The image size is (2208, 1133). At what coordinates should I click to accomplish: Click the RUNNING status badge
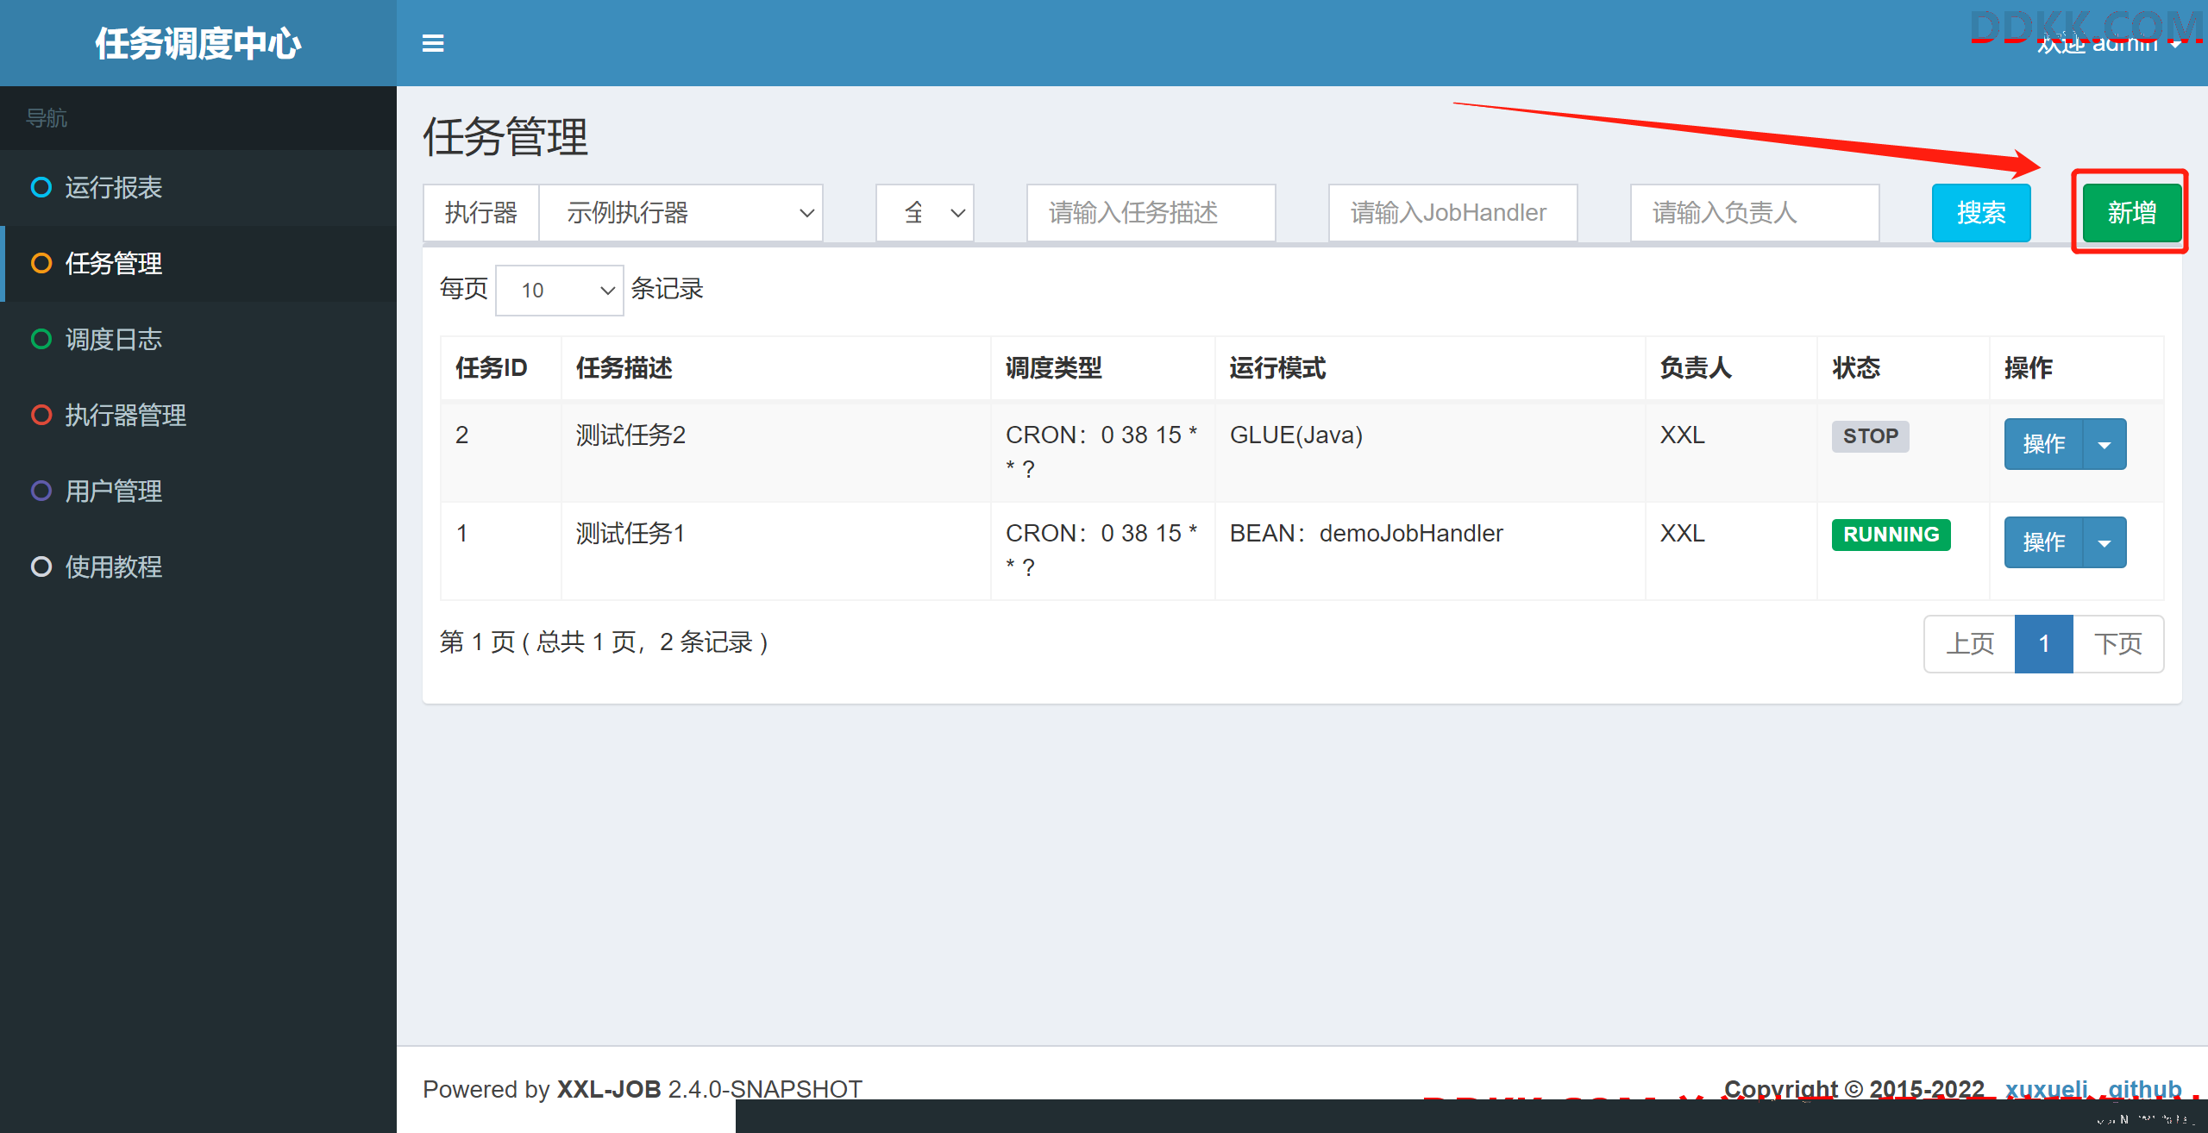tap(1891, 535)
